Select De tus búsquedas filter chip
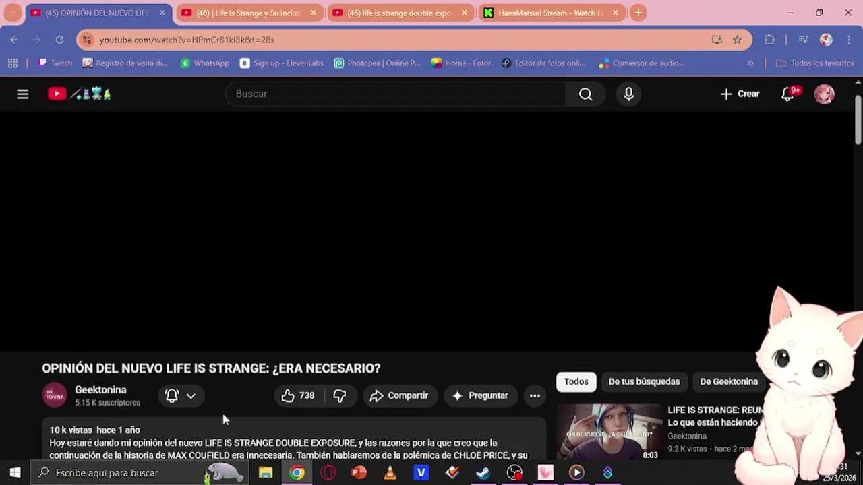 tap(644, 381)
